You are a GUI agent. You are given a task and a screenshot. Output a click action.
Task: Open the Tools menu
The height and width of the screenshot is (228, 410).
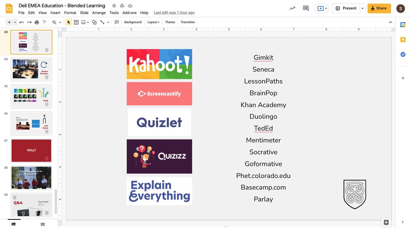point(114,13)
